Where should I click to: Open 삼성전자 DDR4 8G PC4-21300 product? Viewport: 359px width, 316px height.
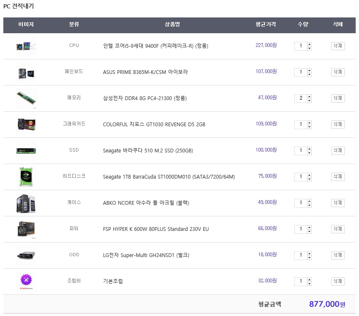(x=145, y=98)
